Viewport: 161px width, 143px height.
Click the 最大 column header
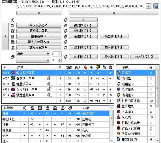point(78,67)
